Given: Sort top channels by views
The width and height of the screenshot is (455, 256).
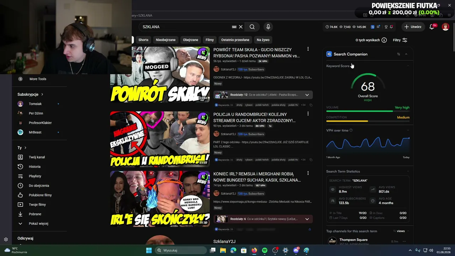Looking at the screenshot, I should click(x=399, y=231).
